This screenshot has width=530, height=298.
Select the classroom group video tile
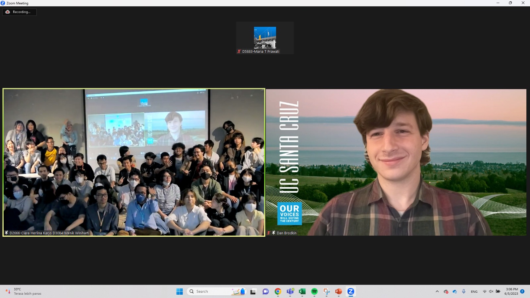pyautogui.click(x=134, y=162)
